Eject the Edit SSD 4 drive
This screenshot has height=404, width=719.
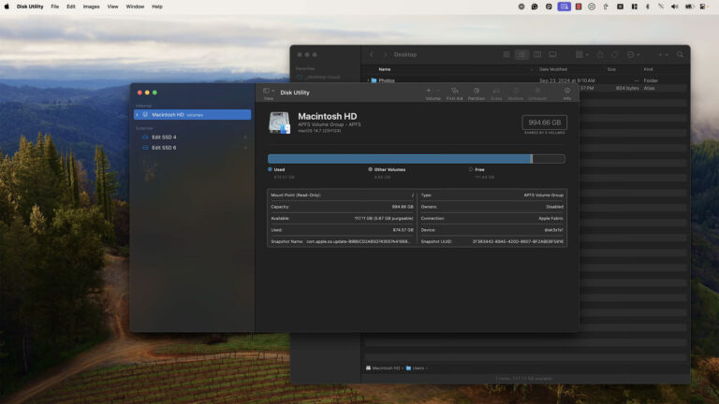[x=245, y=137]
